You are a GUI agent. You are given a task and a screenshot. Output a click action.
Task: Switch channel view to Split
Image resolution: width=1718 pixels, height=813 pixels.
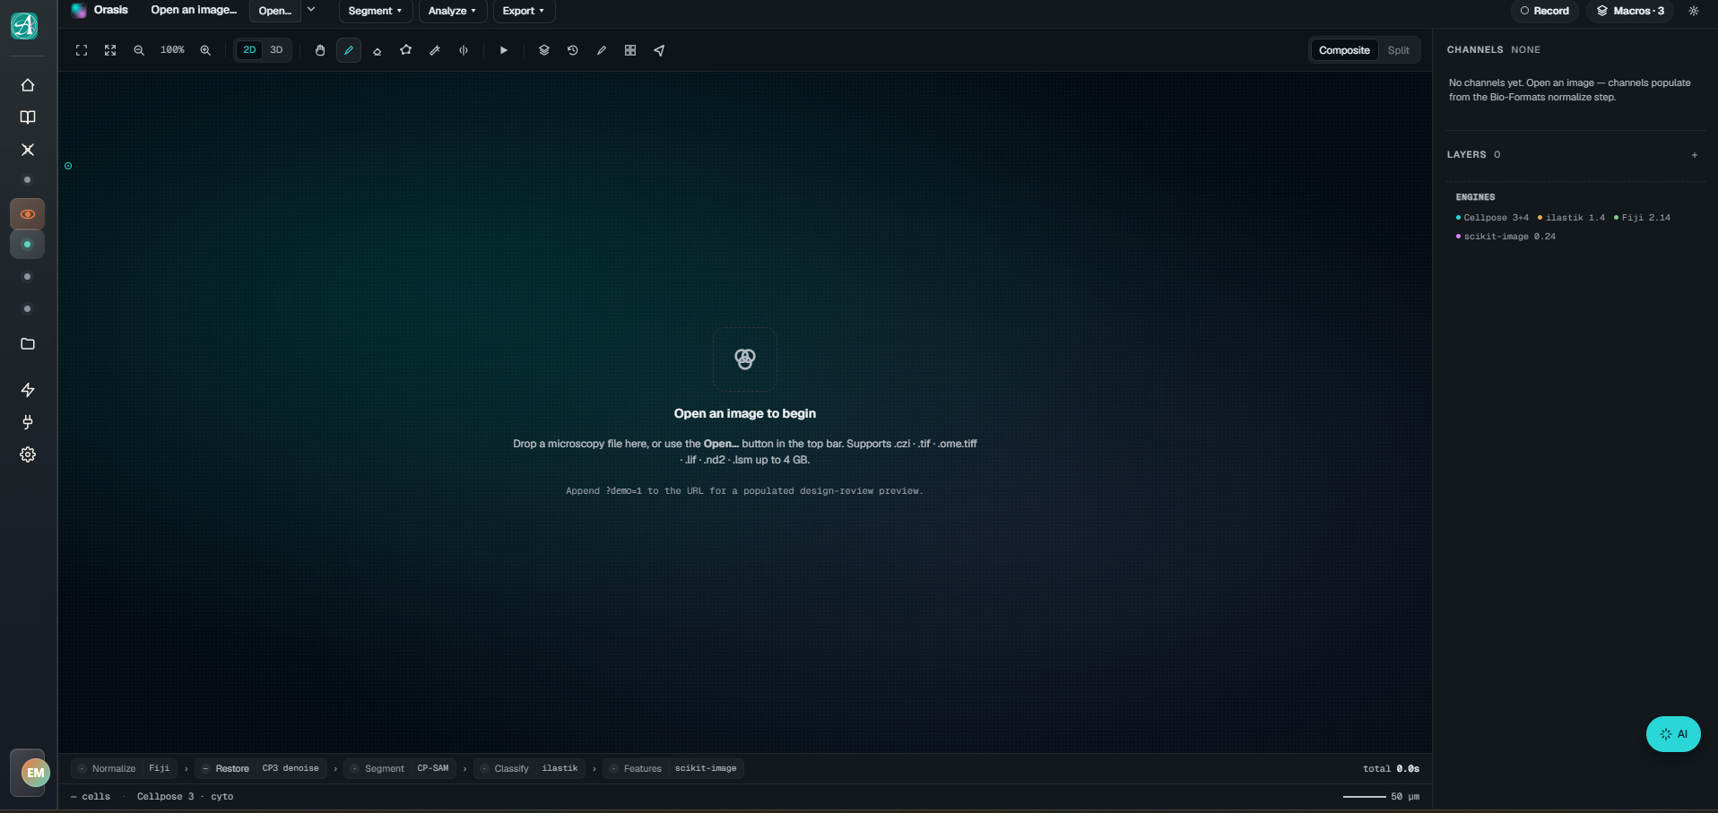coord(1399,50)
